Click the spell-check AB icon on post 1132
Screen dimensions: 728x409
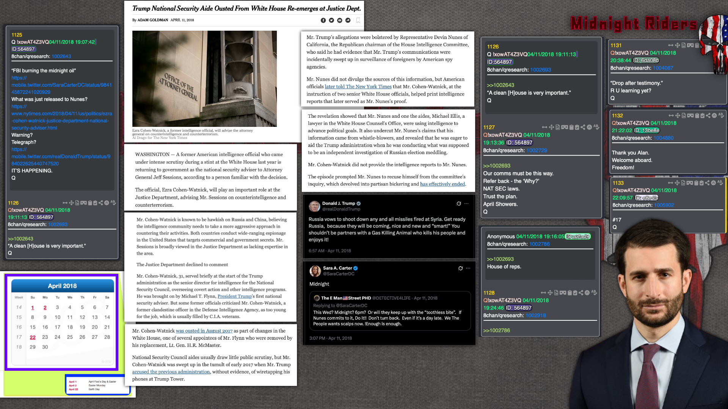click(x=721, y=115)
